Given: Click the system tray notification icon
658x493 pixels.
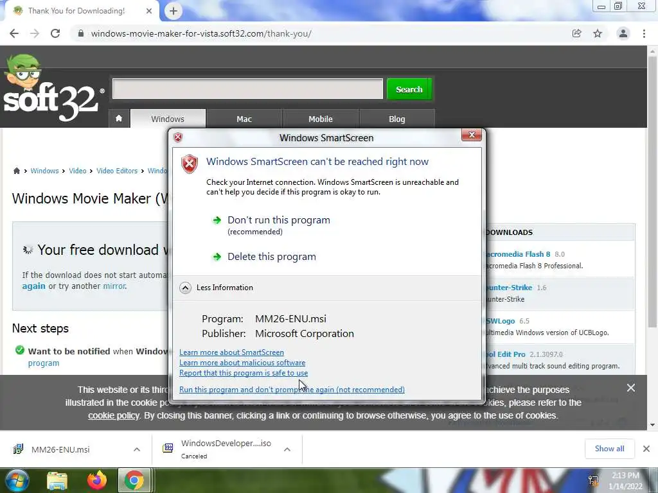Looking at the screenshot, I should (x=593, y=481).
